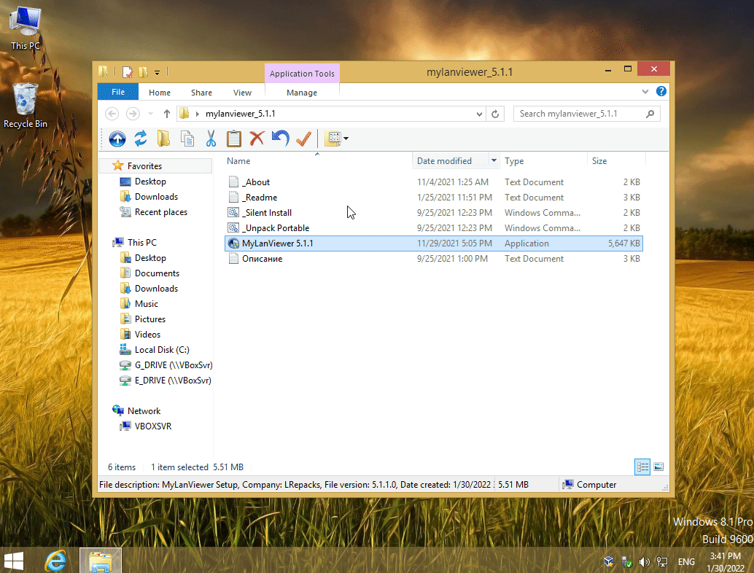Open the recent locations dropdown arrow
The height and width of the screenshot is (573, 754).
coord(150,114)
